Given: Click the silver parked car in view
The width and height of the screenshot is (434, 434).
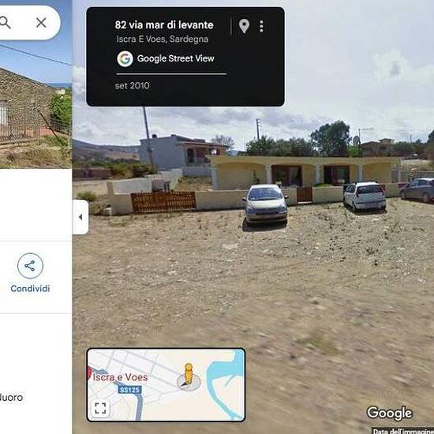Looking at the screenshot, I should [265, 205].
